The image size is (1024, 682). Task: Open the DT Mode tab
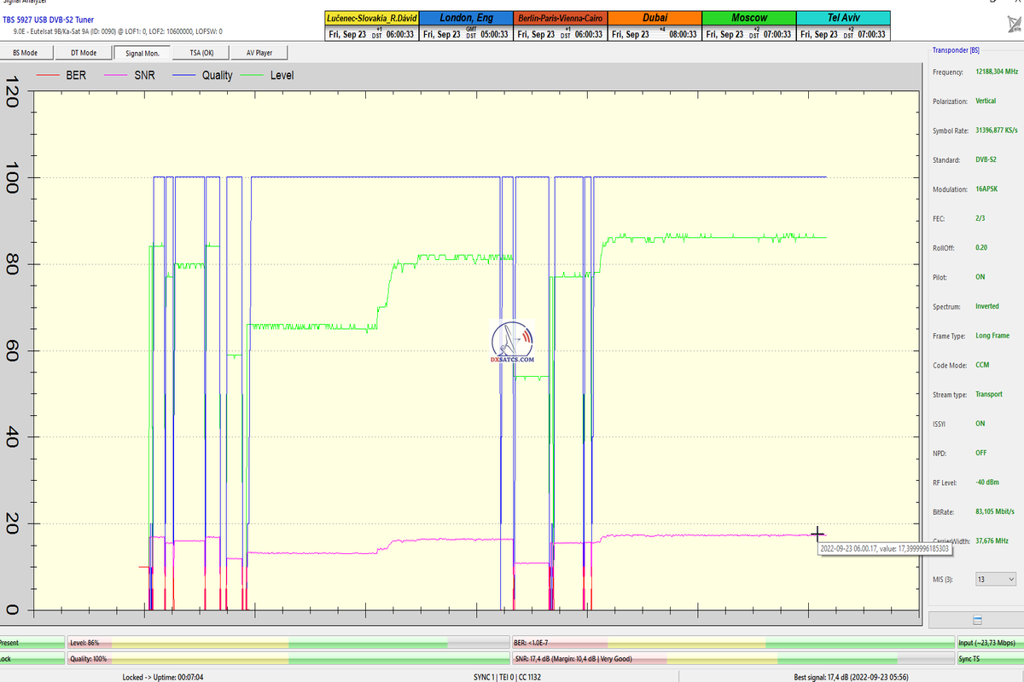click(x=83, y=53)
